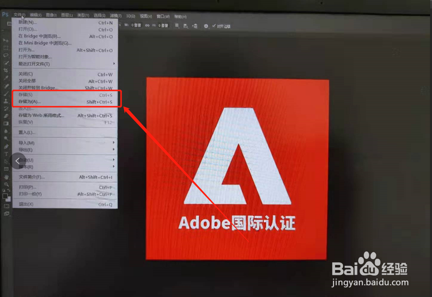This screenshot has height=297, width=432.
Task: Open the 图层(L) menu
Action: 67,15
